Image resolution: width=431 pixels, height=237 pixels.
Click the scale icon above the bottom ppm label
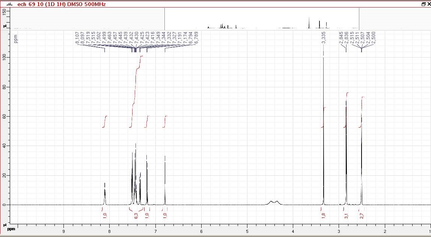point(5,225)
